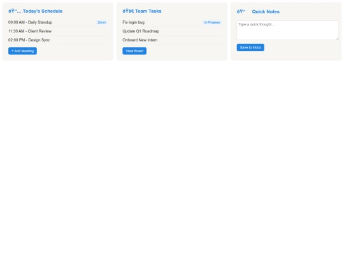Viewport: 344px width, 258px height.
Task: Save the note with Save to Inbox
Action: pyautogui.click(x=250, y=47)
